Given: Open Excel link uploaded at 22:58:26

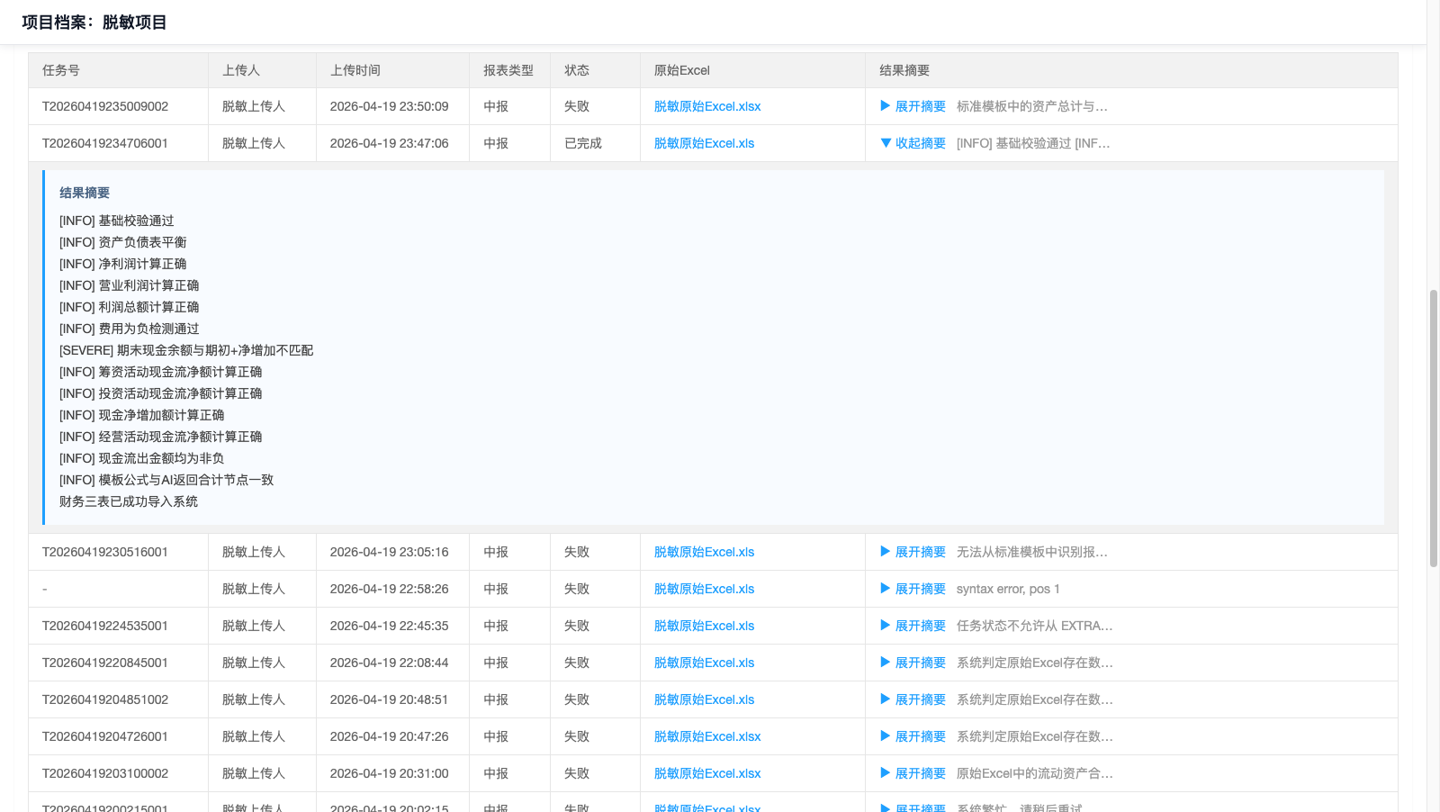Looking at the screenshot, I should 704,589.
